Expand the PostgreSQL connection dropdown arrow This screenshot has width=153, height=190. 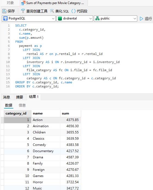pos(53,18)
